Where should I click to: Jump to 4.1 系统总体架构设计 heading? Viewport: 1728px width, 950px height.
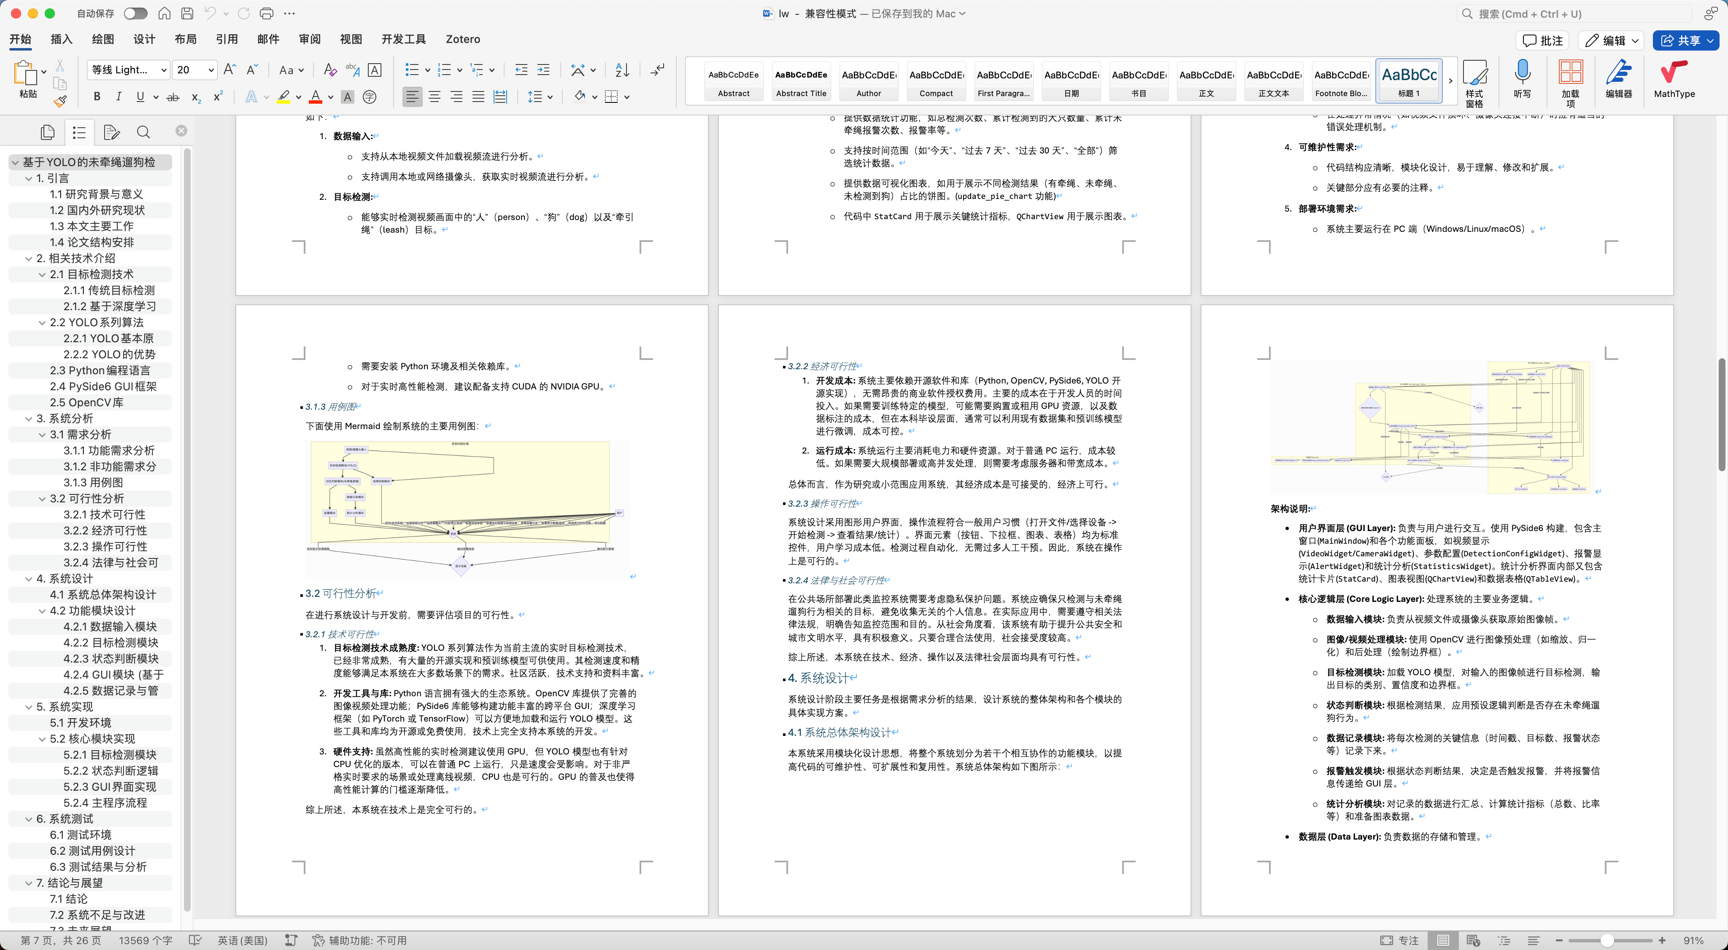click(103, 595)
